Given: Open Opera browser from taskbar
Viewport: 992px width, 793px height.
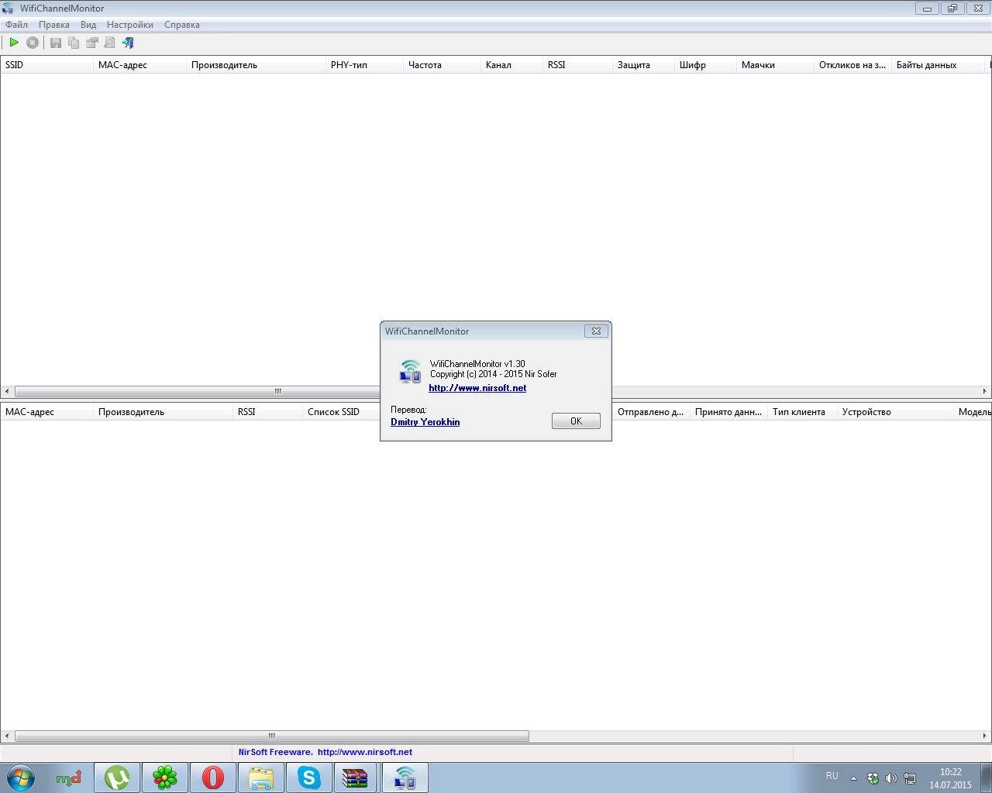Looking at the screenshot, I should pos(213,778).
